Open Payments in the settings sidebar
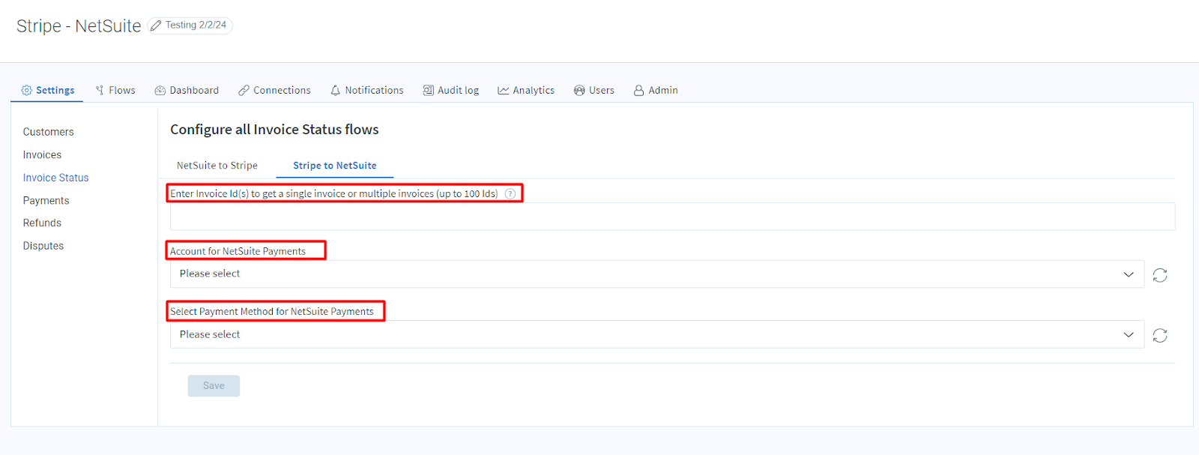 coord(46,200)
